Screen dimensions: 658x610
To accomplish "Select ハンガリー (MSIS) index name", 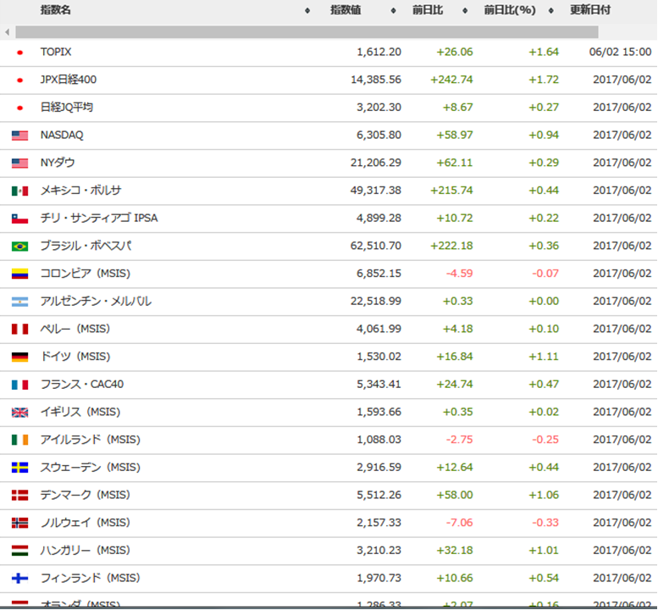I will (86, 551).
